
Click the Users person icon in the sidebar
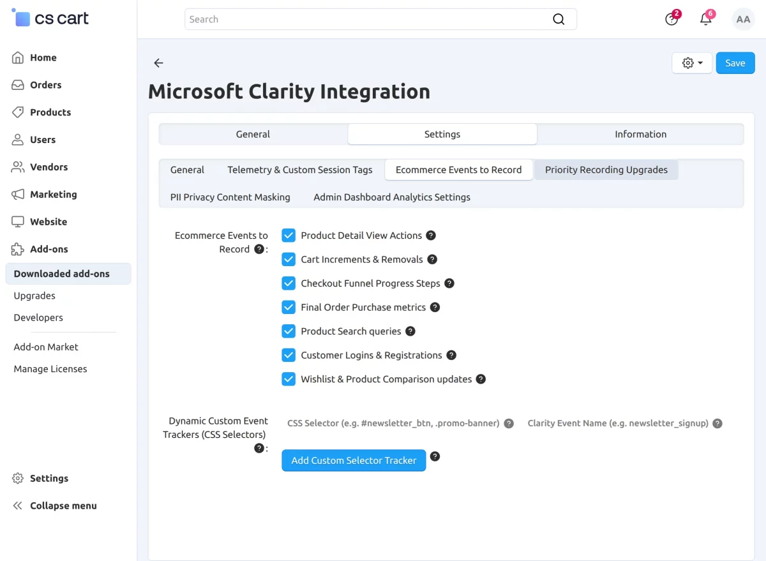pyautogui.click(x=18, y=140)
